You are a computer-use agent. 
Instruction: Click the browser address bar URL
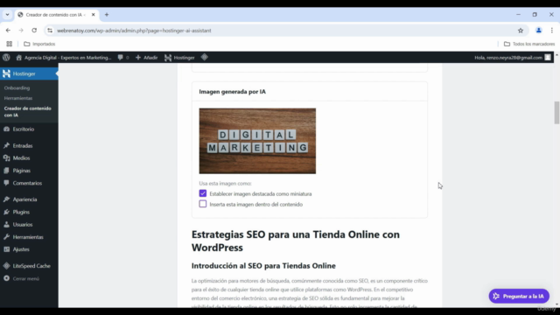[134, 31]
